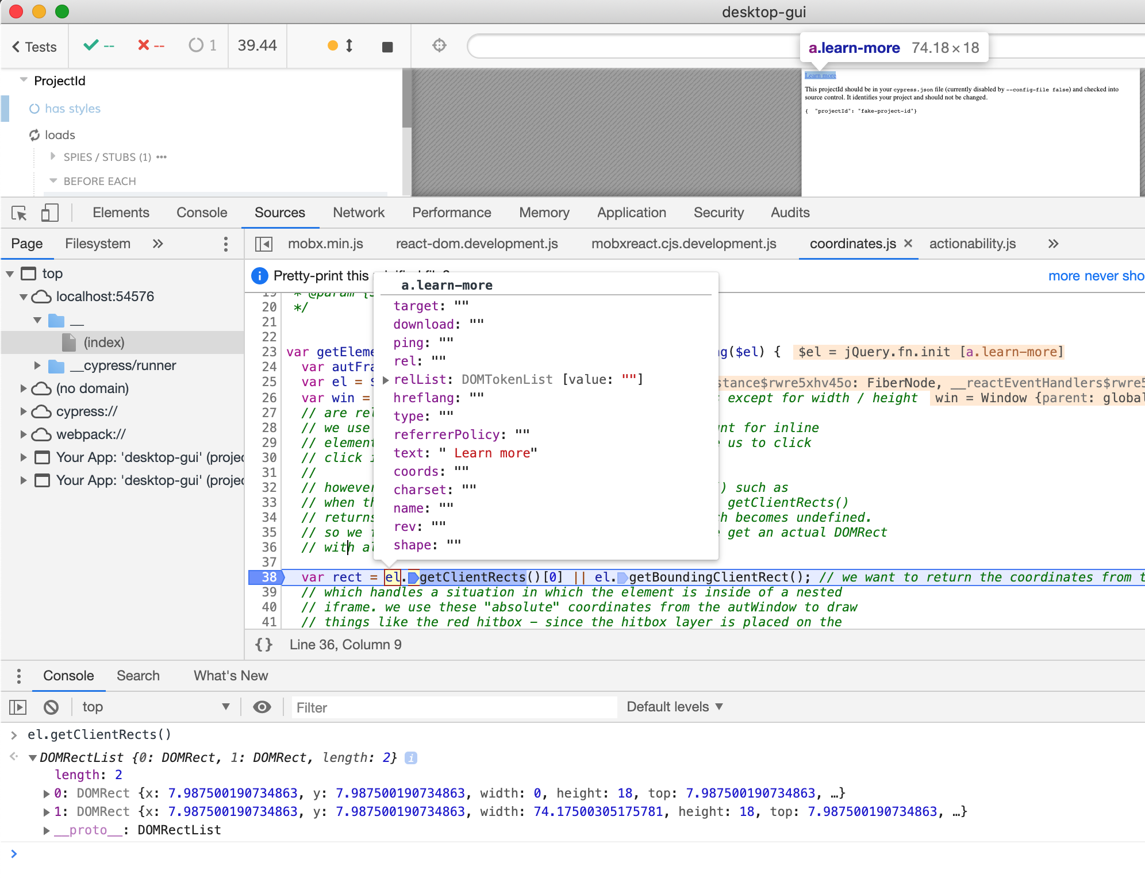Image resolution: width=1145 pixels, height=878 pixels.
Task: Toggle the breakpoint on line 38
Action: (267, 577)
